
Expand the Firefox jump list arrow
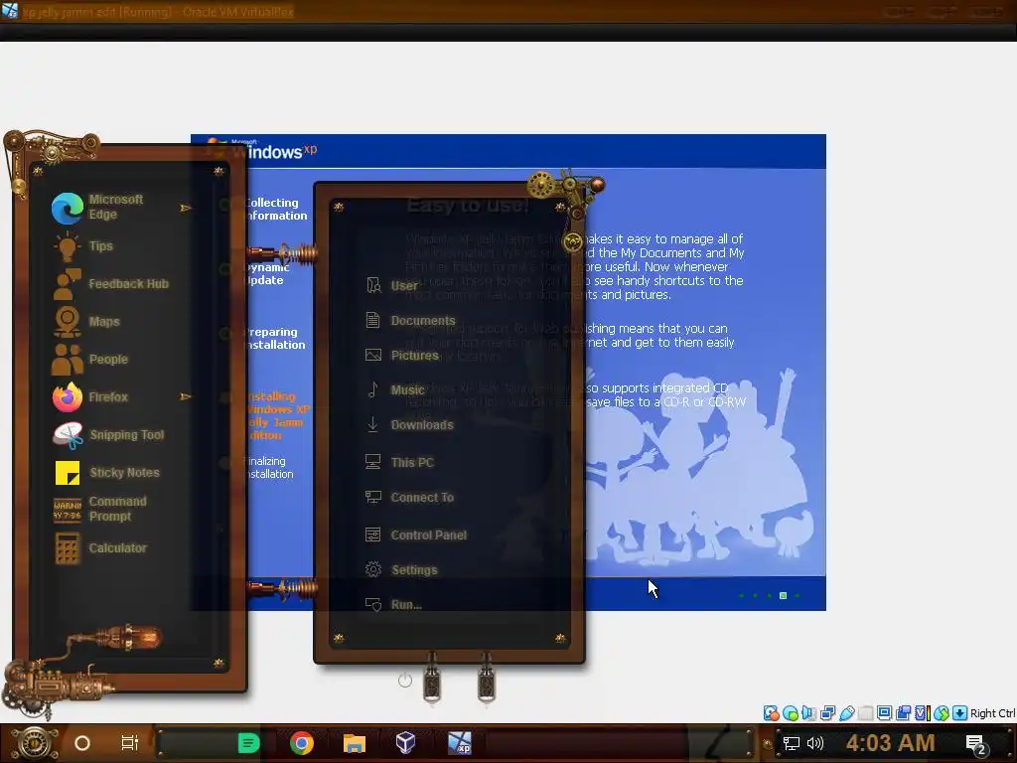pyautogui.click(x=186, y=396)
